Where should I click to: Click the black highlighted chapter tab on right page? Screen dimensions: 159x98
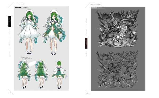(86, 43)
